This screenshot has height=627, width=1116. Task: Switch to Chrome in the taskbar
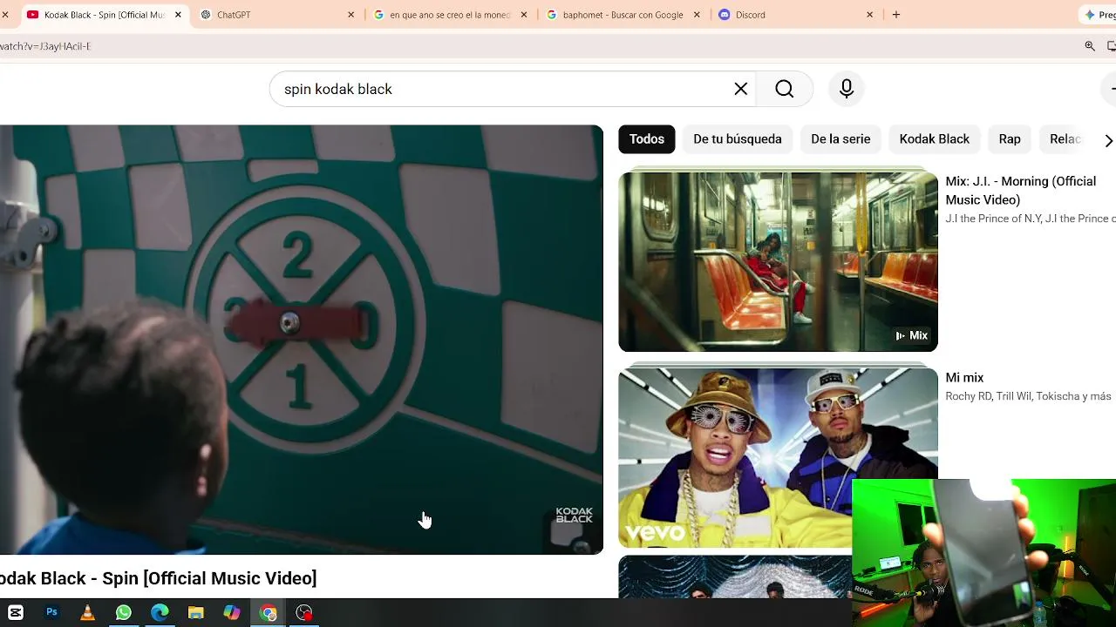pyautogui.click(x=268, y=612)
